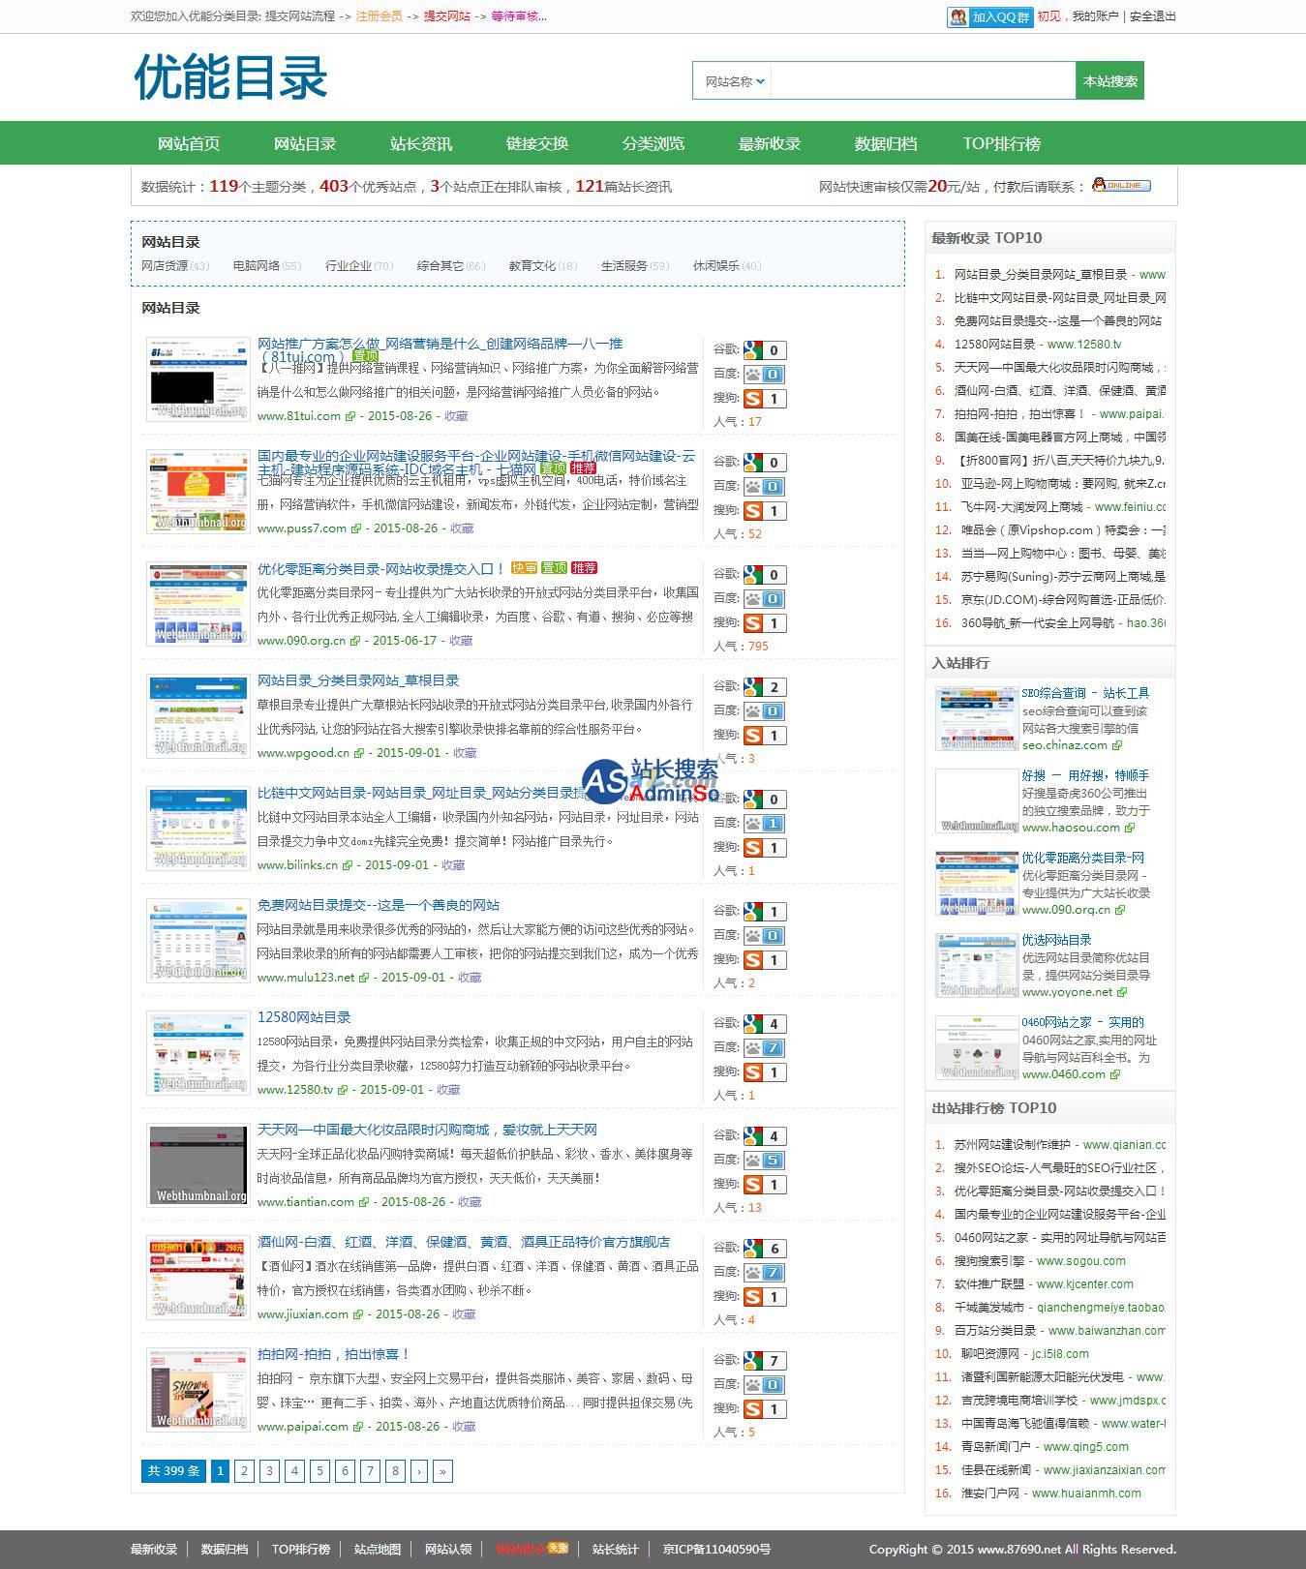
Task: Open the external link icon next to www.12580.tv
Action: tap(342, 1090)
